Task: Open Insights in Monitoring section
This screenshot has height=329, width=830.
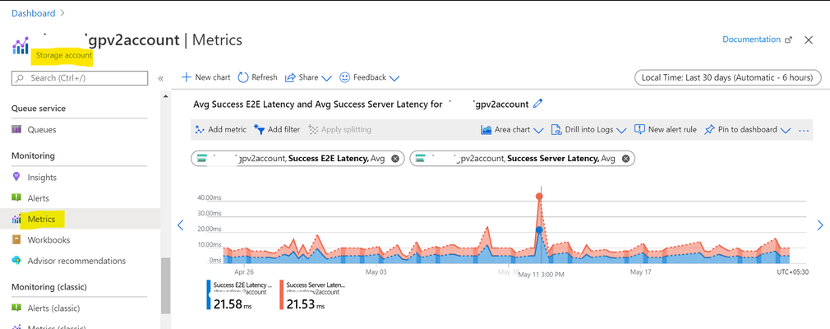Action: pyautogui.click(x=43, y=178)
